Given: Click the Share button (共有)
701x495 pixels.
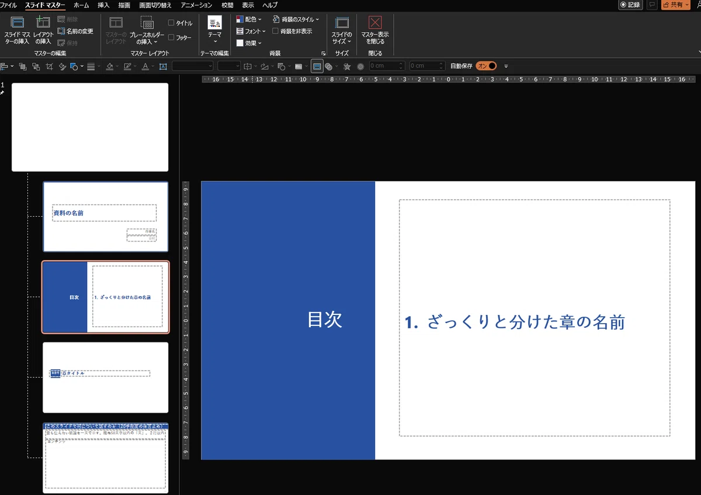Looking at the screenshot, I should pos(676,5).
